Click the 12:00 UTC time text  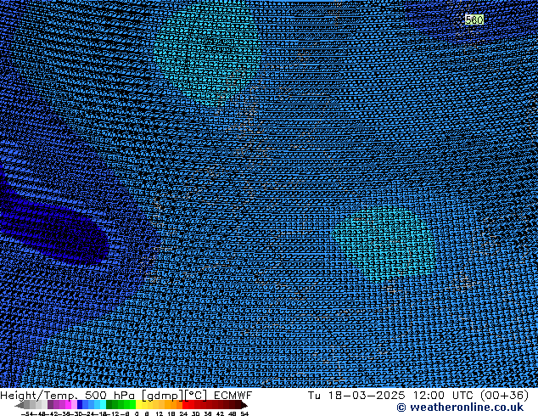(443, 396)
